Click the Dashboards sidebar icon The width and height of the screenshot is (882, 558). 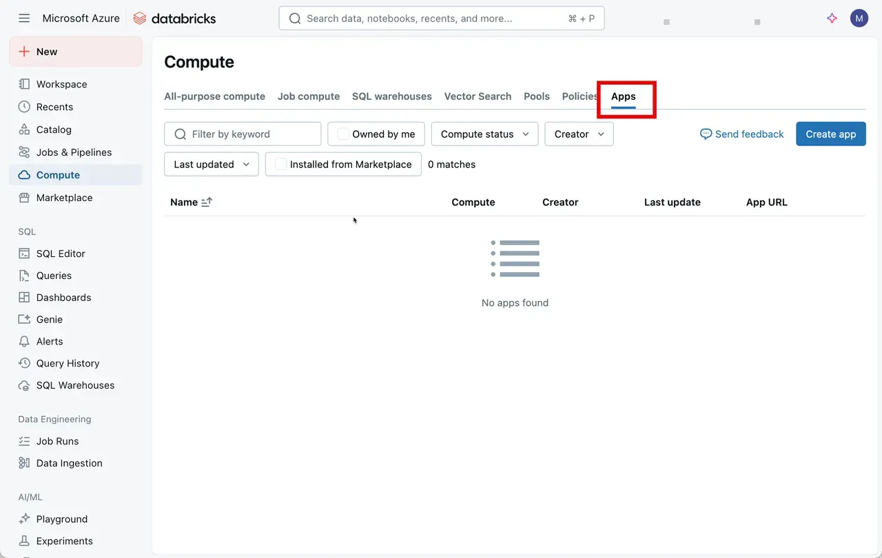pos(24,298)
